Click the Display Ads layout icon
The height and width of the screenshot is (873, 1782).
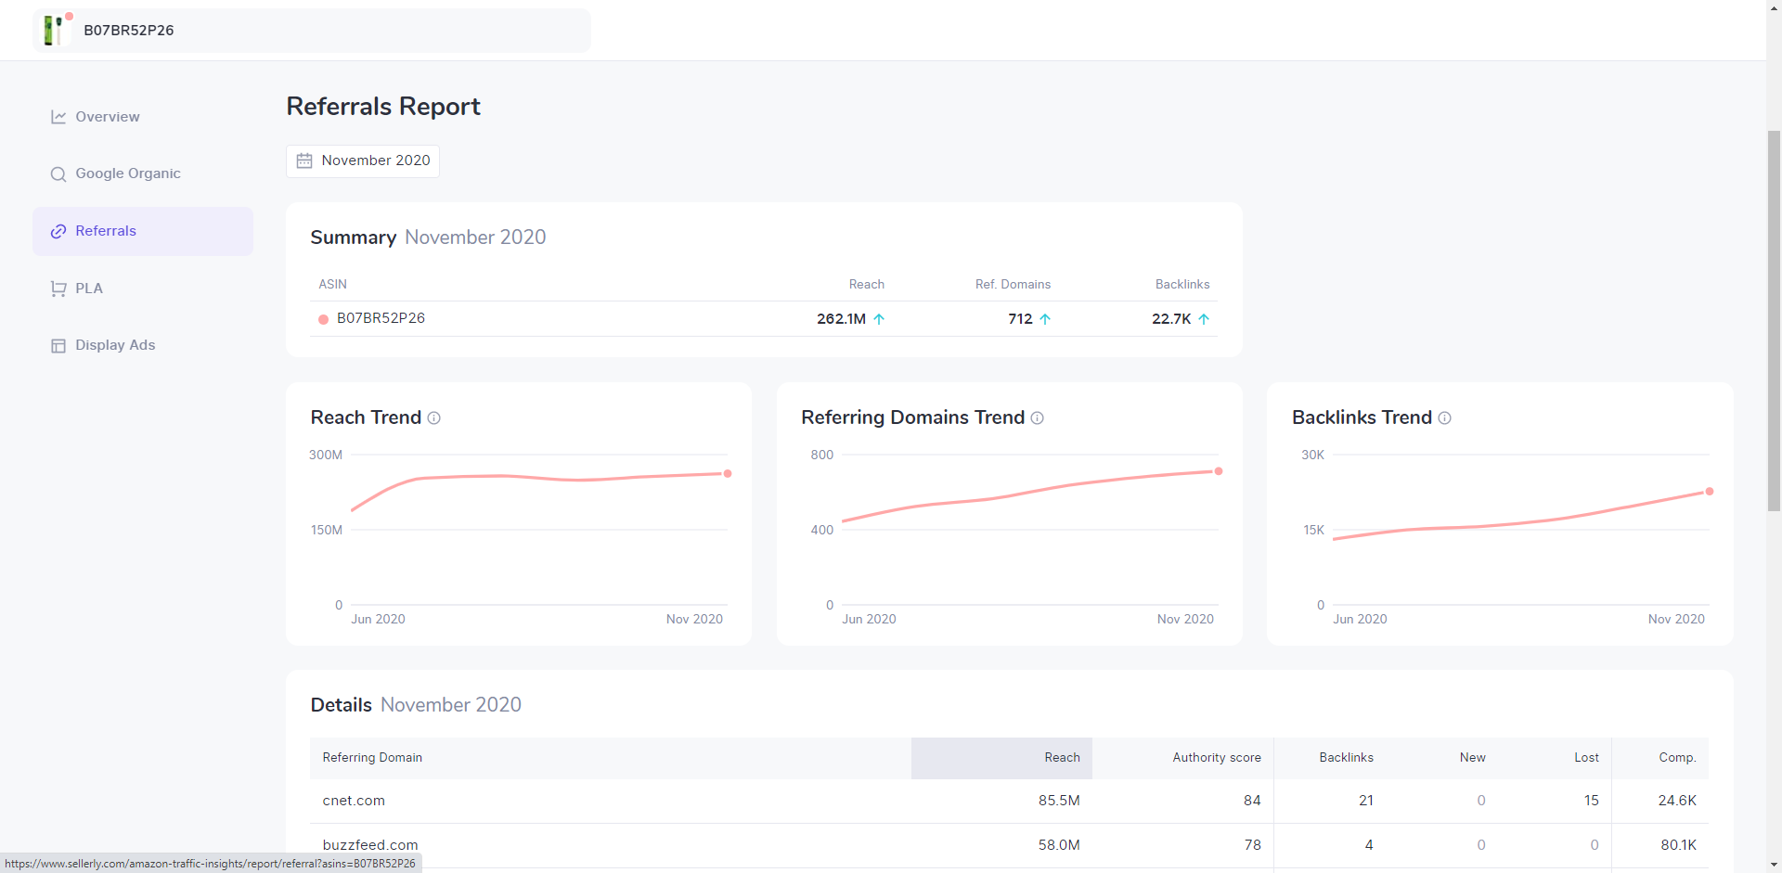pyautogui.click(x=58, y=346)
